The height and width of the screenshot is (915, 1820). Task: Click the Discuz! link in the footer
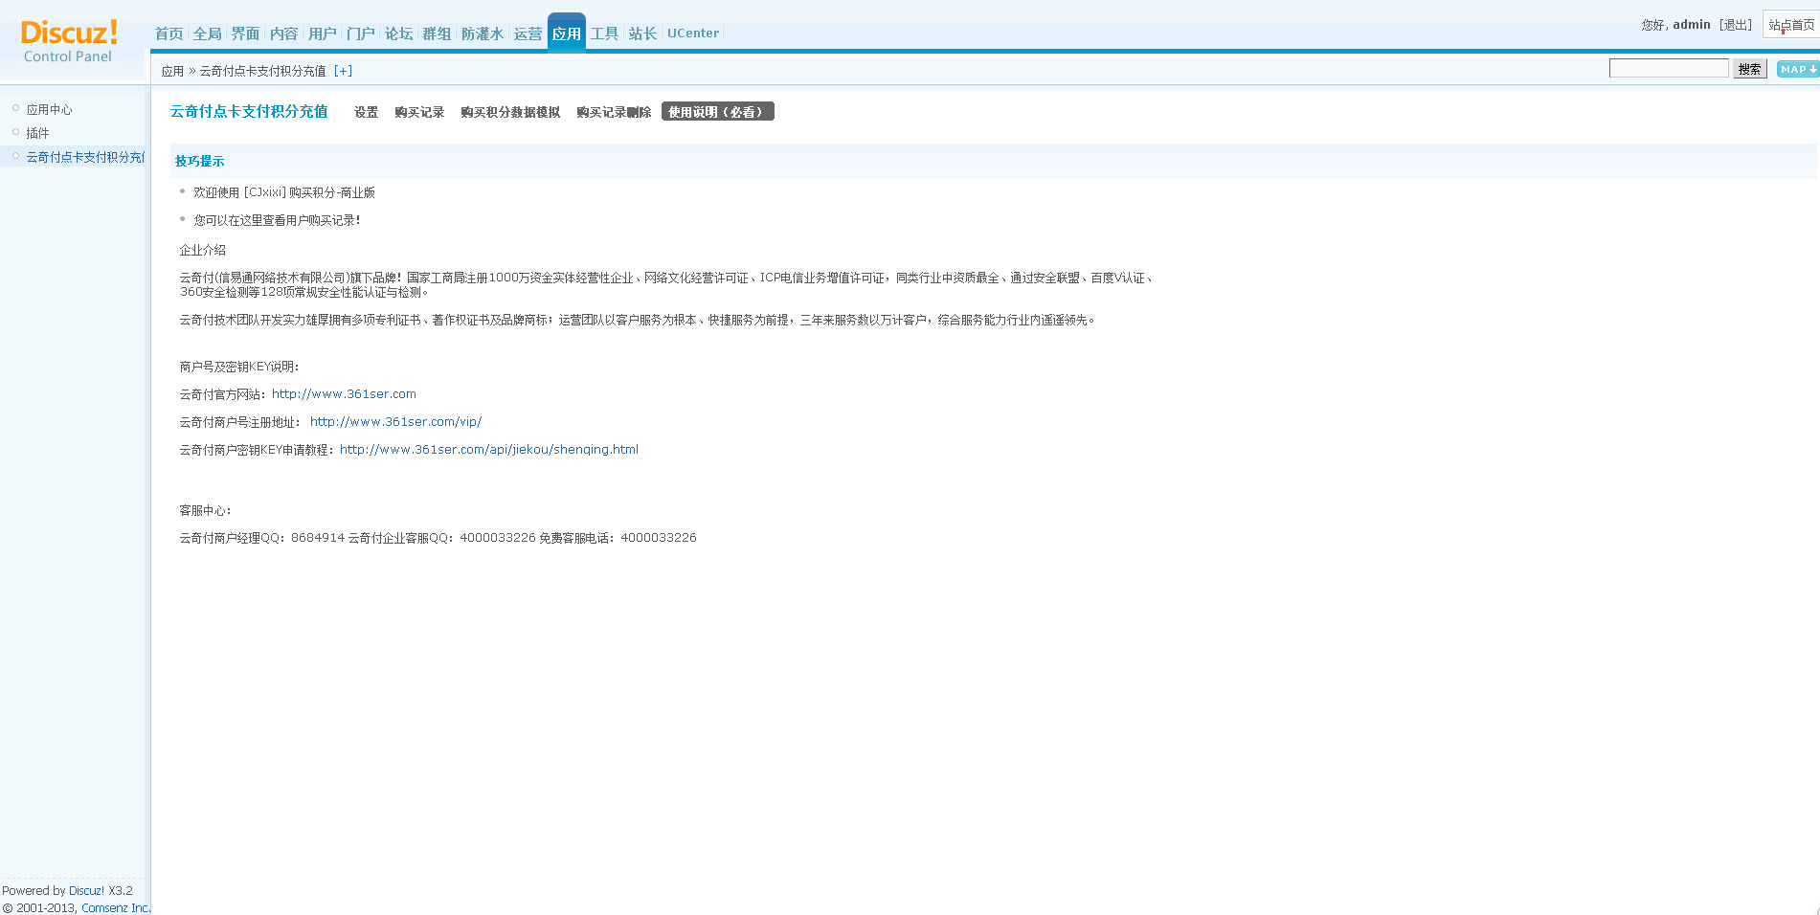click(x=86, y=891)
